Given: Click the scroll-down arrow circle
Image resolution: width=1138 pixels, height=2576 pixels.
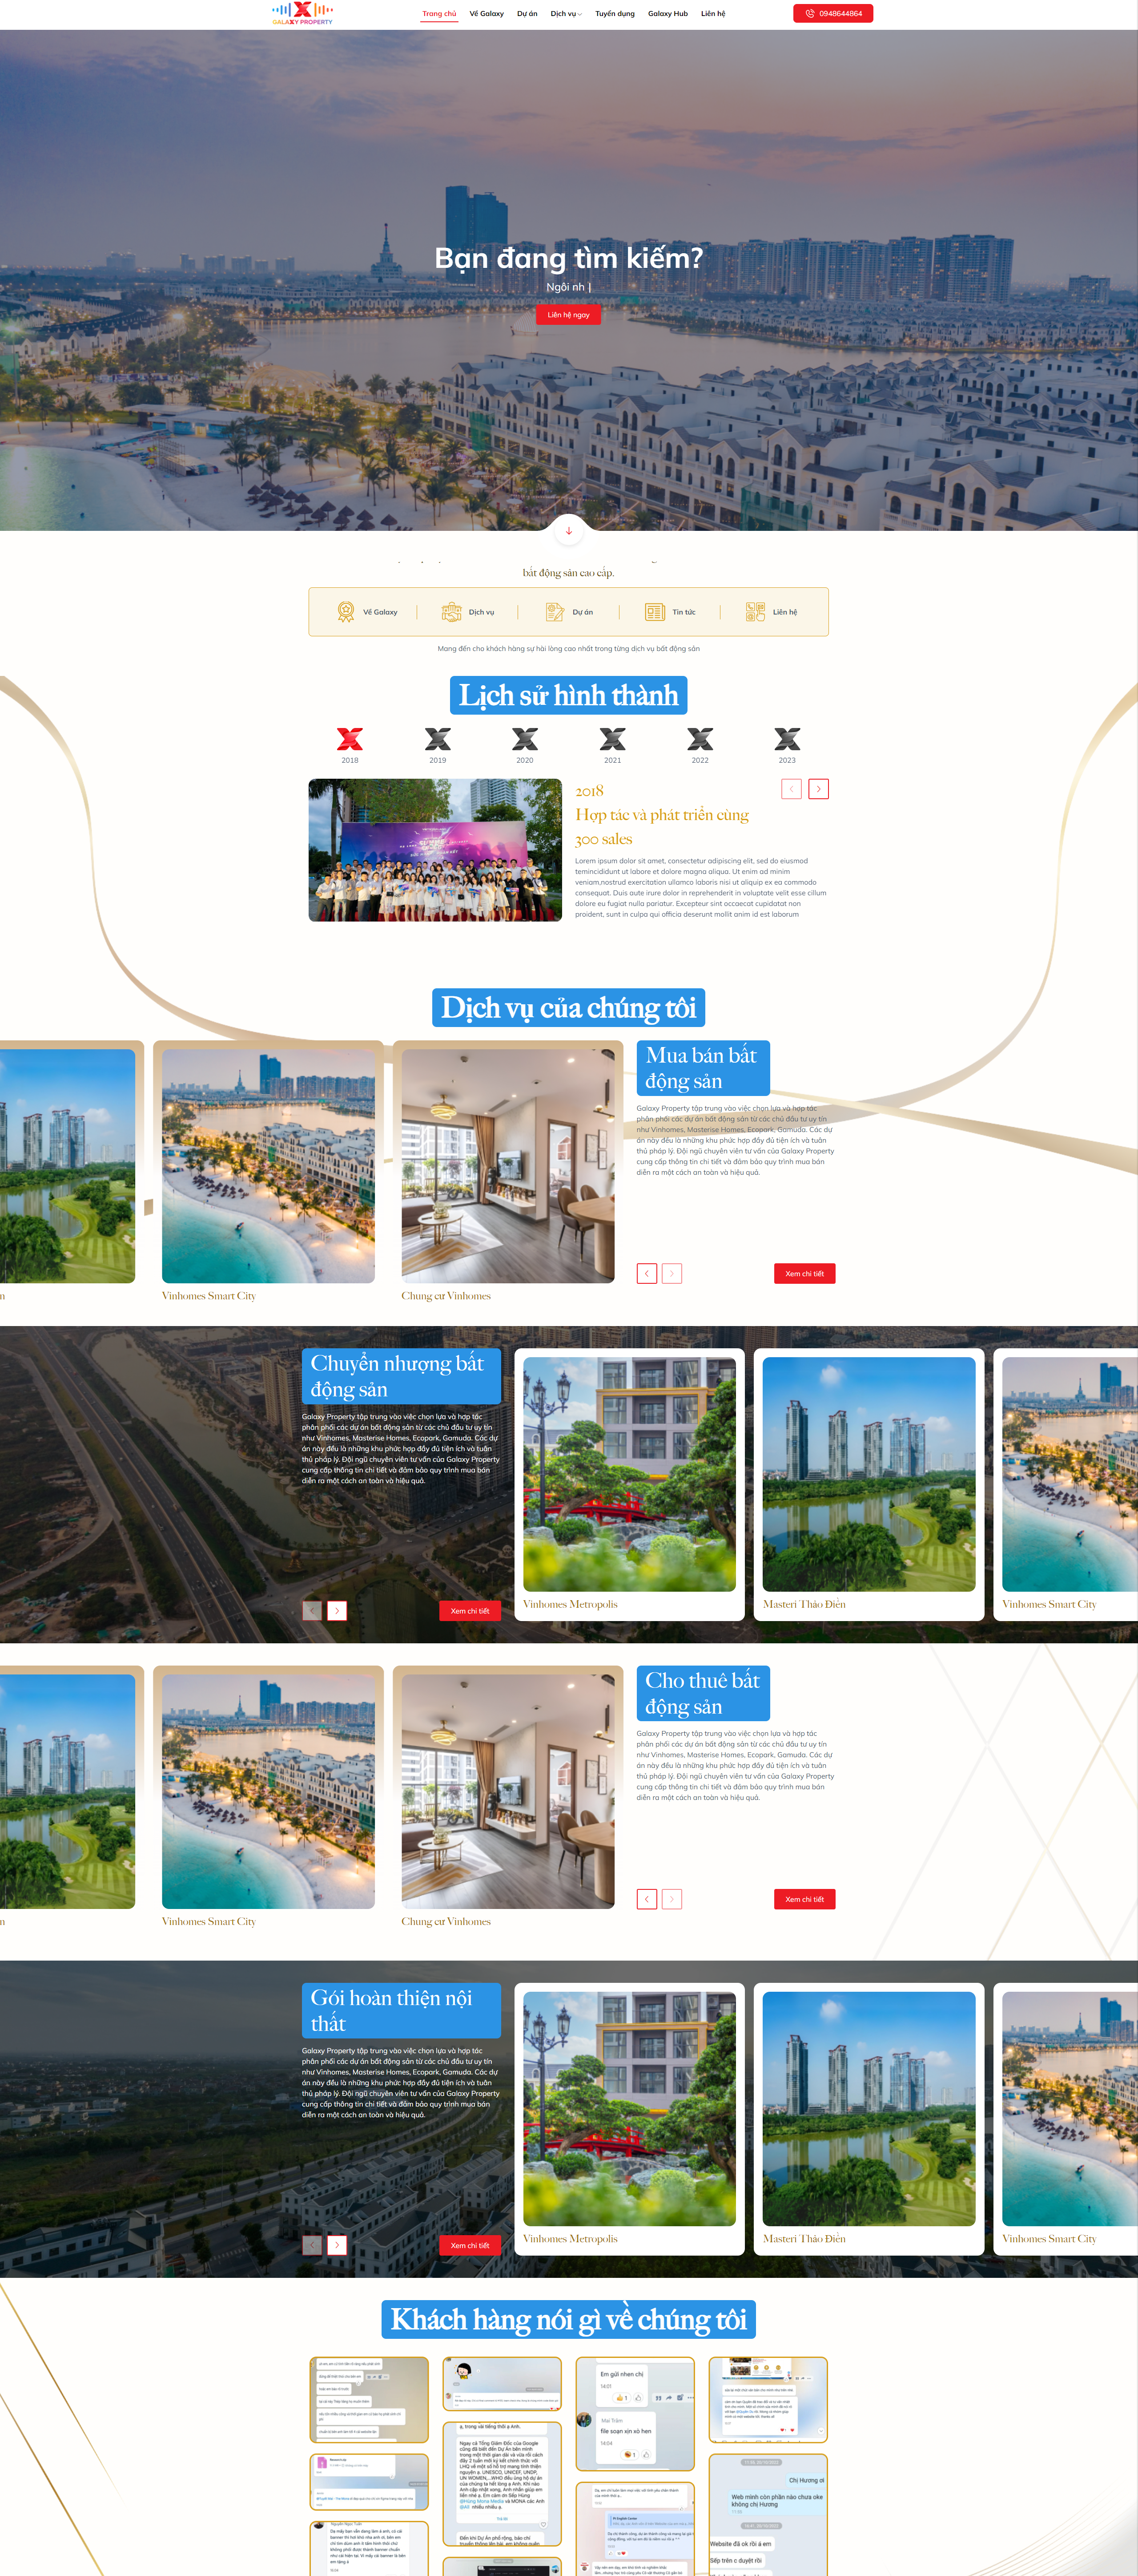Looking at the screenshot, I should 568,531.
